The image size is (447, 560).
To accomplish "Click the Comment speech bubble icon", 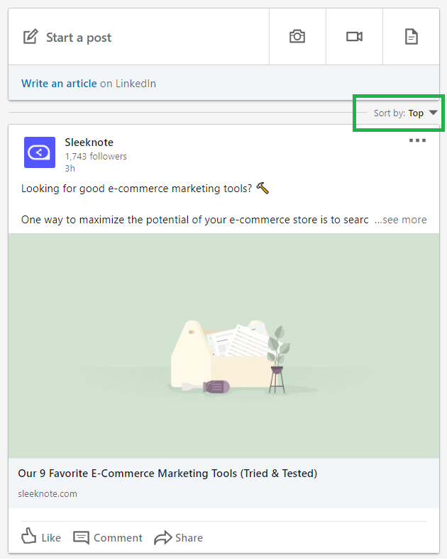I will point(82,537).
